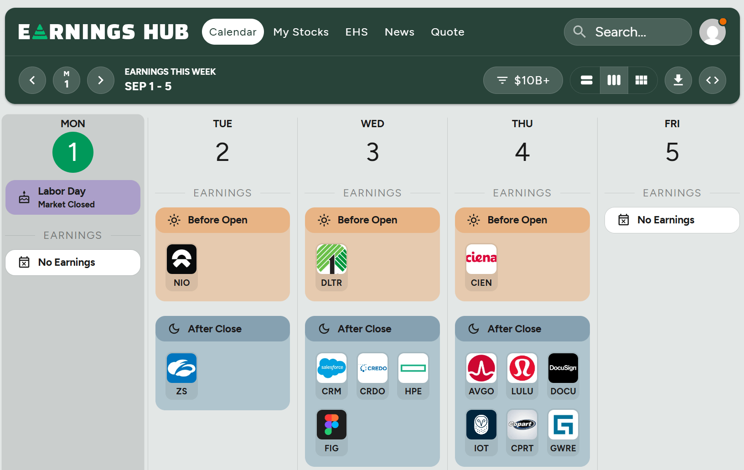Click the Earnings Hub logo
The height and width of the screenshot is (470, 744).
[x=103, y=32]
